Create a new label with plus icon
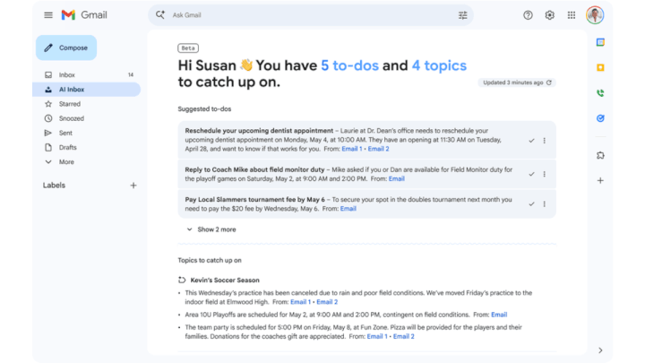Image resolution: width=645 pixels, height=363 pixels. pyautogui.click(x=133, y=186)
